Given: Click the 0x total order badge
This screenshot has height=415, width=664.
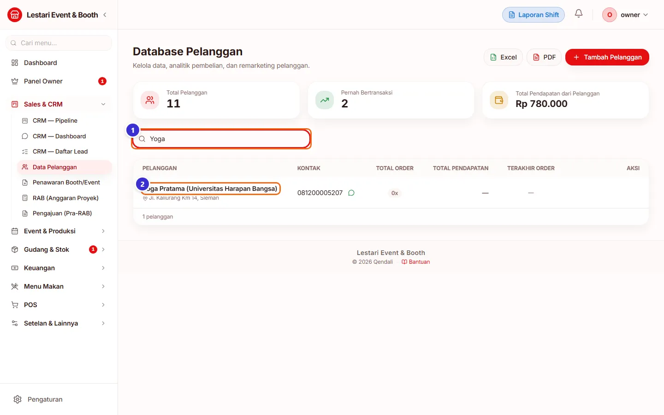Looking at the screenshot, I should coord(395,193).
